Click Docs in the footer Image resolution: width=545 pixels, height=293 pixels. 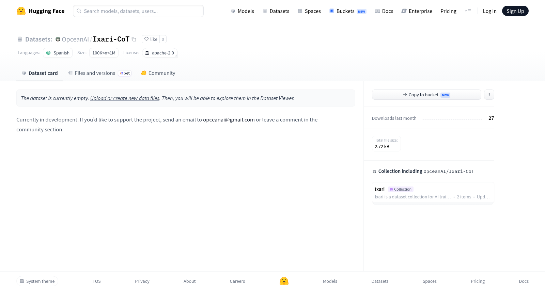pyautogui.click(x=524, y=281)
